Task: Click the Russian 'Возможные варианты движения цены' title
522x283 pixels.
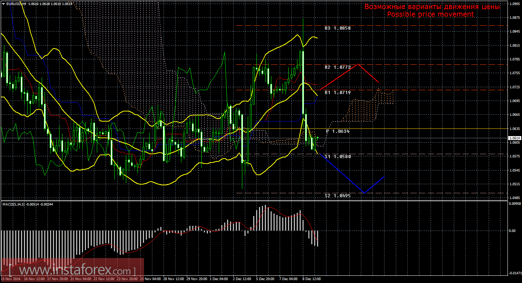Action: [432, 7]
